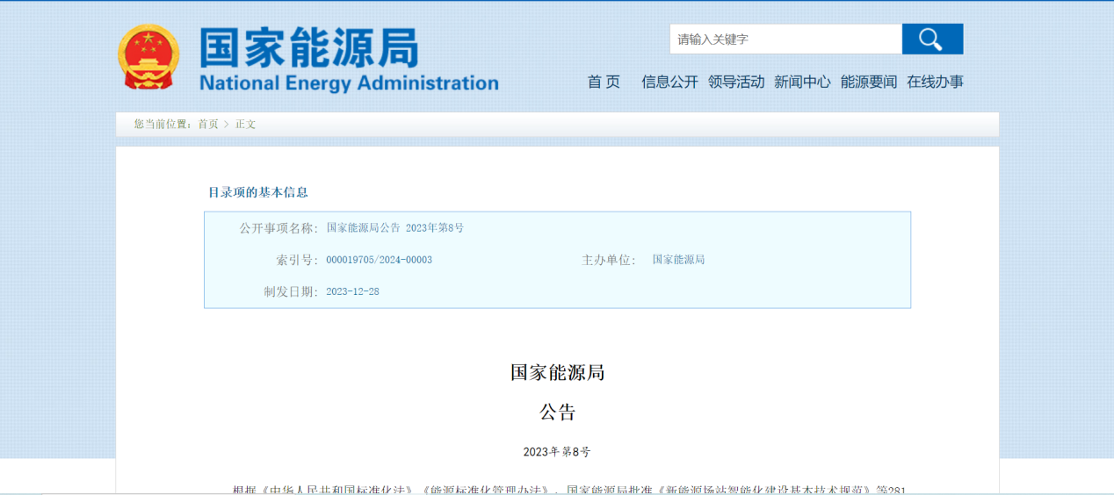Navigate to 新闻中心
This screenshot has width=1114, height=495.
(x=802, y=82)
